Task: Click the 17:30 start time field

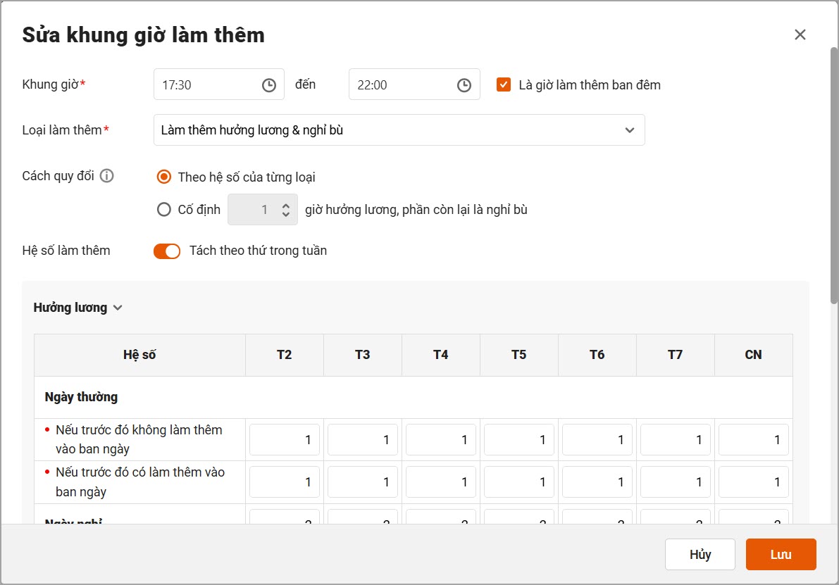Action: click(219, 84)
